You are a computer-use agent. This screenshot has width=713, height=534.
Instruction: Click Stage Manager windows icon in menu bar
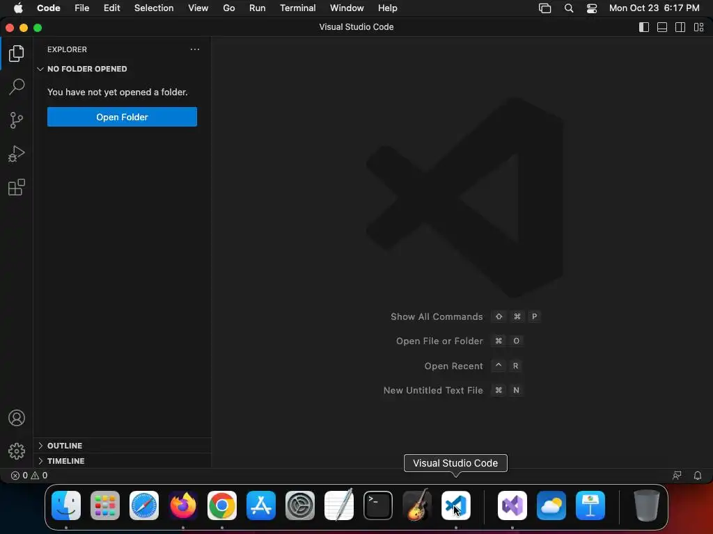[x=544, y=8]
